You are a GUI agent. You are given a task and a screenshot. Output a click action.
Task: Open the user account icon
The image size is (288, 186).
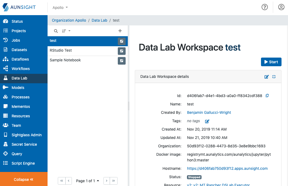click(x=281, y=7)
